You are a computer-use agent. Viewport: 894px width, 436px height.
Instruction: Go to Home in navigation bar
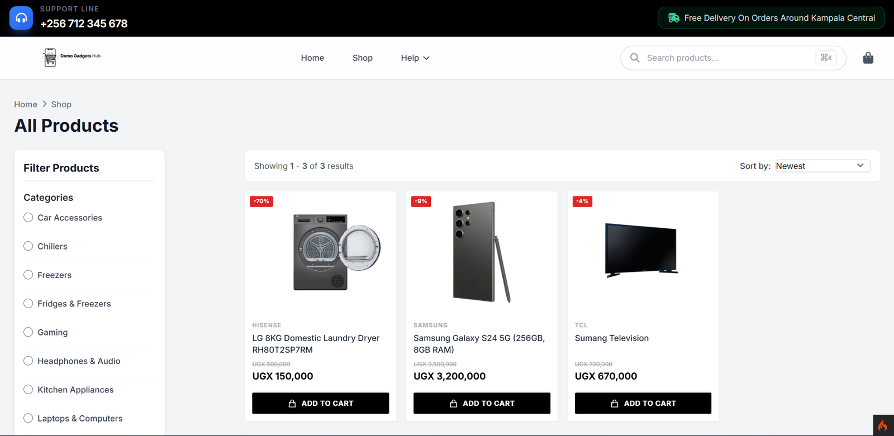[312, 58]
